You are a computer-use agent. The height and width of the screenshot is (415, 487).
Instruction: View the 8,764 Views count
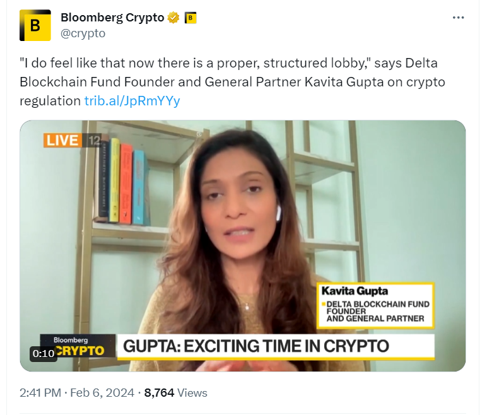175,393
